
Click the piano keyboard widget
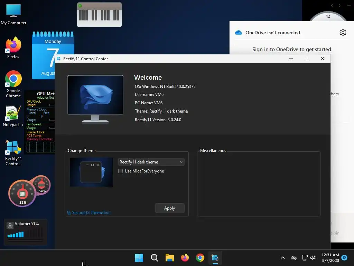pos(99,15)
